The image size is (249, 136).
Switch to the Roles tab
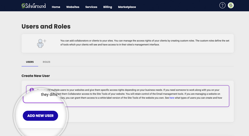pos(46,62)
